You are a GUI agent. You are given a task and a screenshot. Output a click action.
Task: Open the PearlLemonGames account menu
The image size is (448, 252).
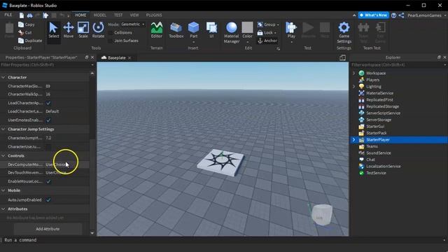tap(426, 15)
